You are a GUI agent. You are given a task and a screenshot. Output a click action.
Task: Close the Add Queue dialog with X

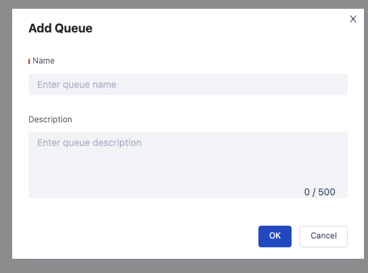coord(353,19)
